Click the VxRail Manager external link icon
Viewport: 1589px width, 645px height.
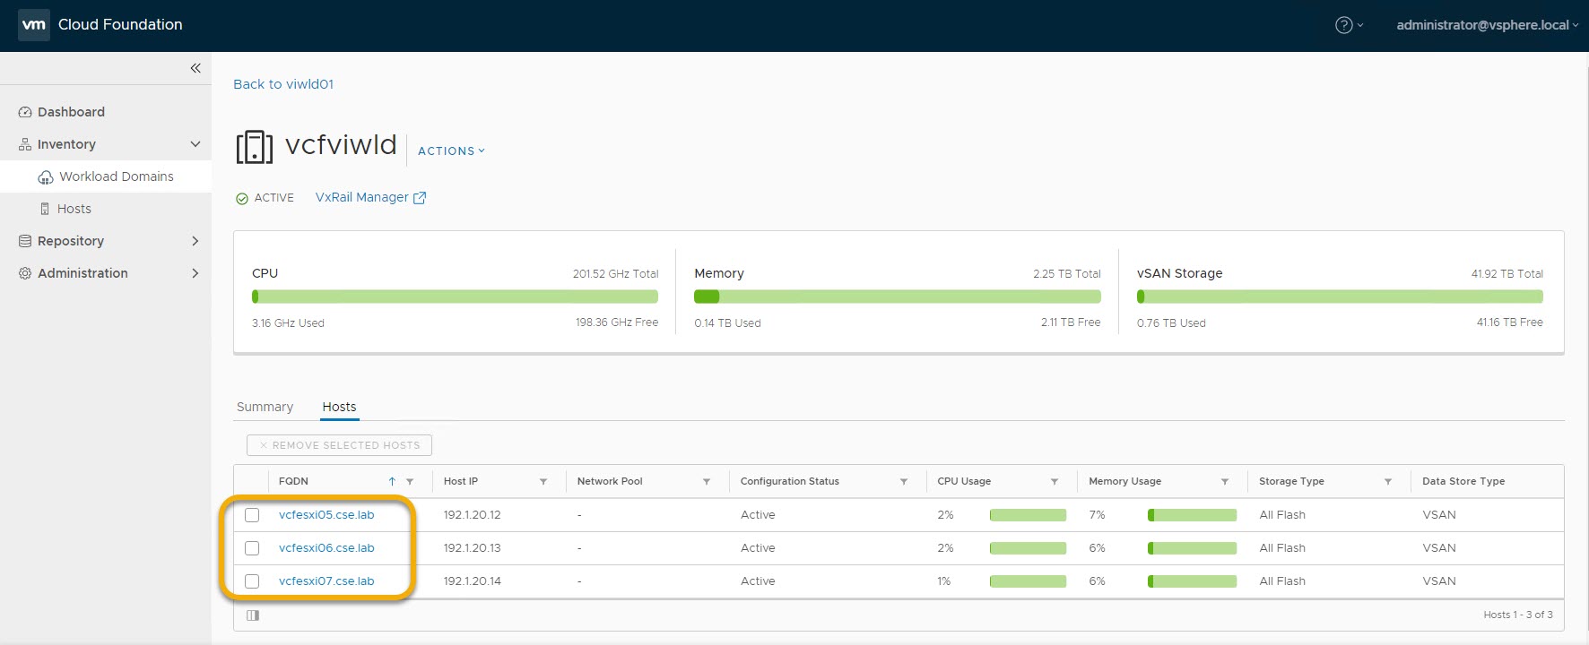[x=420, y=198]
